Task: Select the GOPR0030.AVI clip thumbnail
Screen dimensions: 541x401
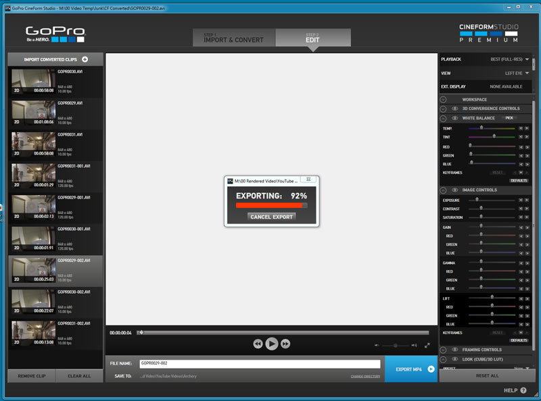Action: pos(33,81)
